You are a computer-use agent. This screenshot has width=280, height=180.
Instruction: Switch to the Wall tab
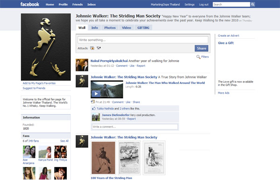[82, 28]
